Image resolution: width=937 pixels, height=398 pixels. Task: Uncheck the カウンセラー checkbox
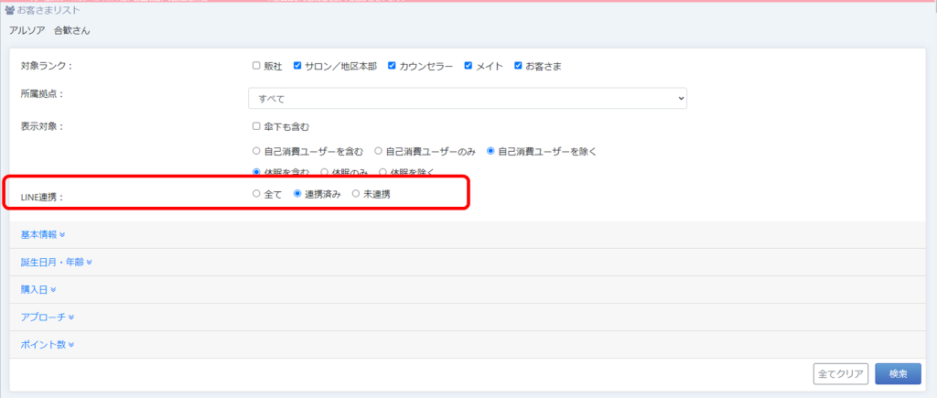tap(393, 66)
